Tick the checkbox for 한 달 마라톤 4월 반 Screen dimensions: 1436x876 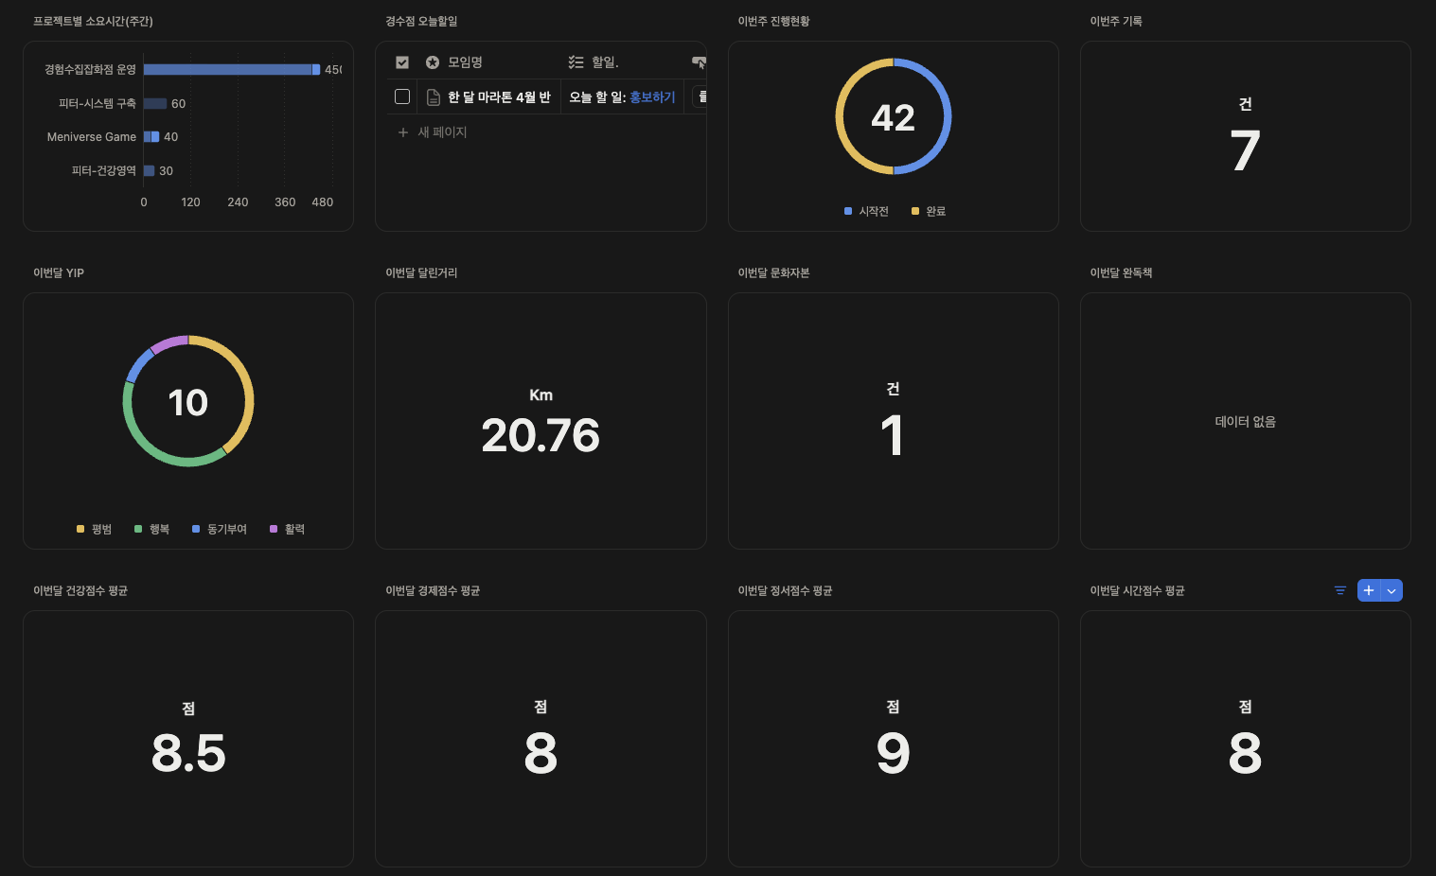pyautogui.click(x=402, y=96)
